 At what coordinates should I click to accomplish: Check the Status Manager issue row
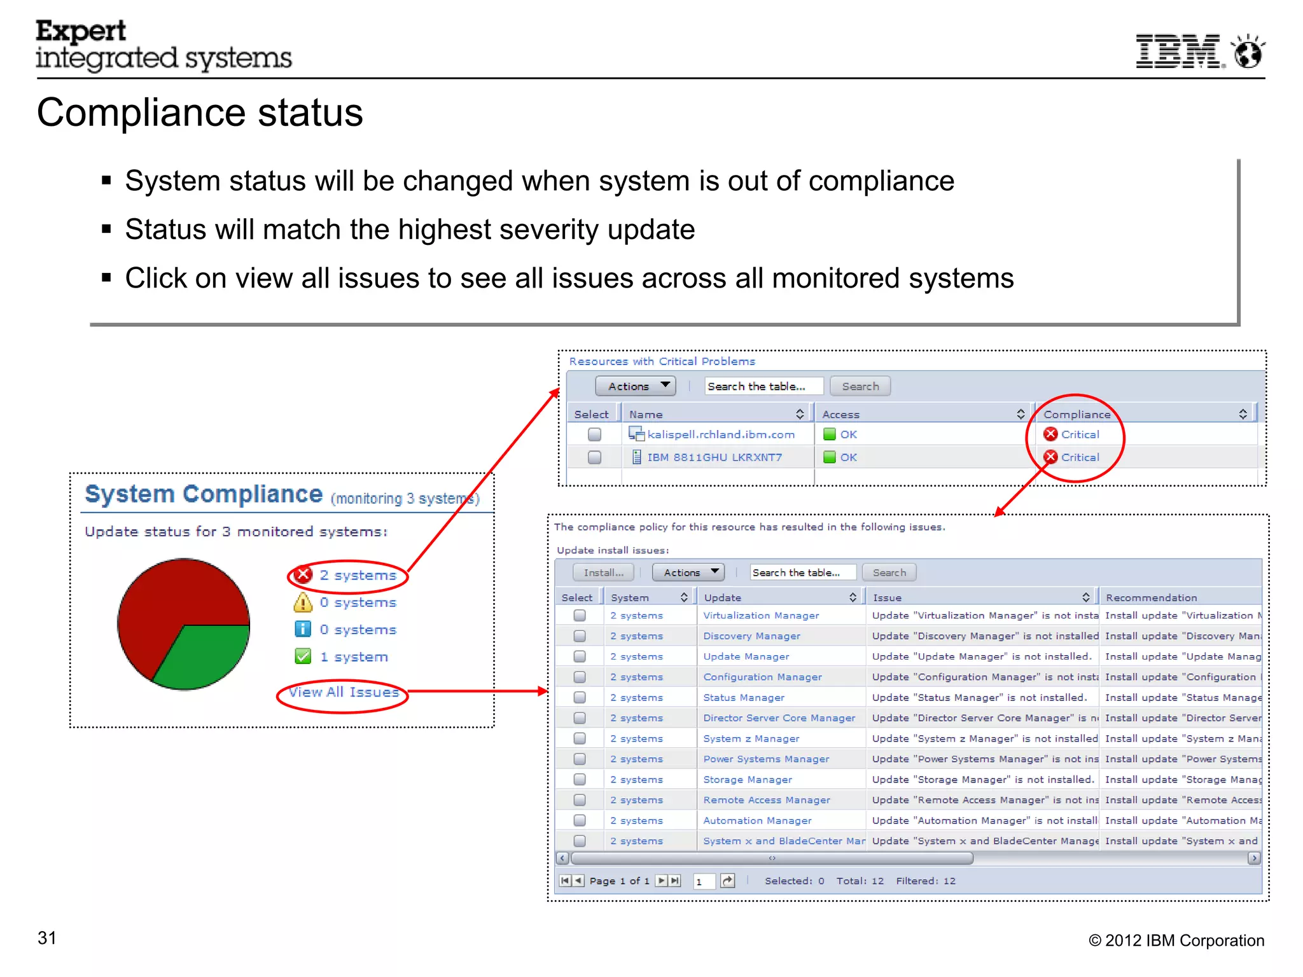click(x=580, y=697)
